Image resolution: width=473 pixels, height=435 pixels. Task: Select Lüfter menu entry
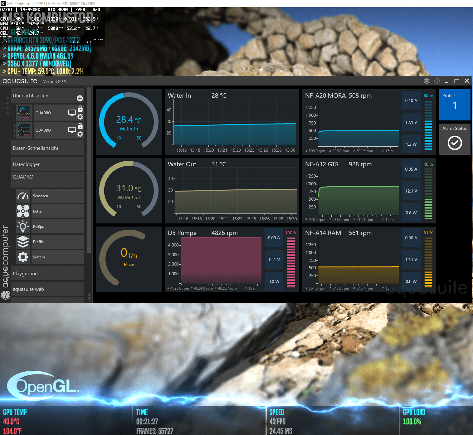58,211
